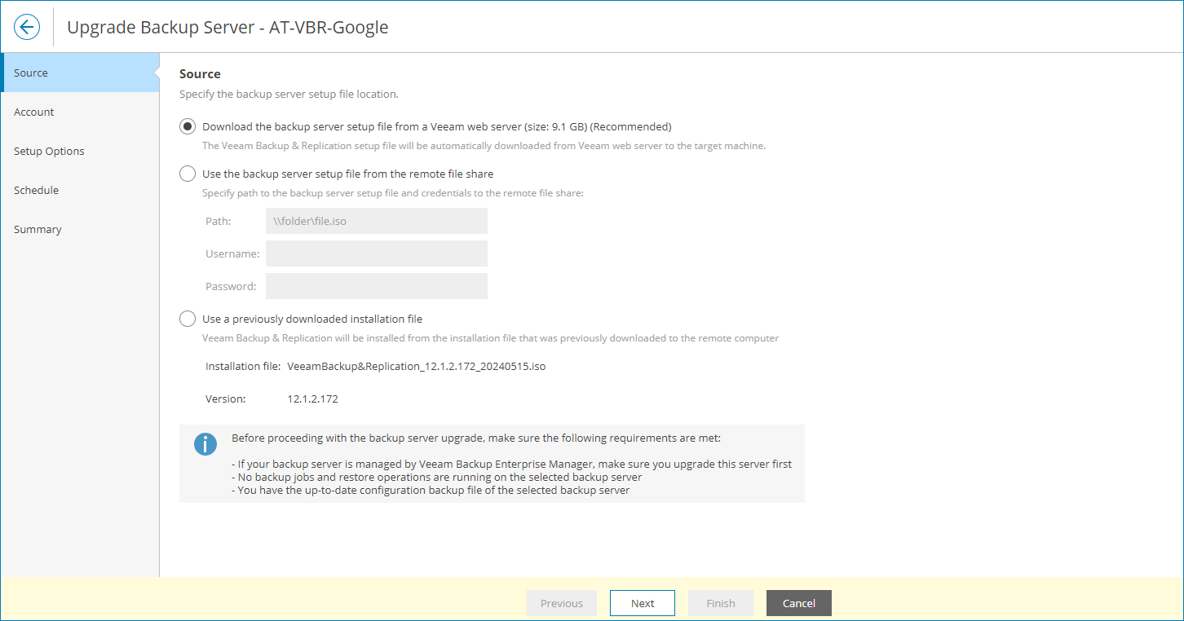Click the disabled Finish button
The width and height of the screenshot is (1184, 621).
click(721, 603)
